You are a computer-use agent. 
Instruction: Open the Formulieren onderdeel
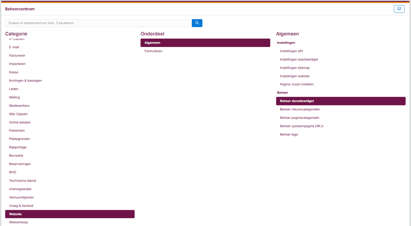pyautogui.click(x=153, y=51)
